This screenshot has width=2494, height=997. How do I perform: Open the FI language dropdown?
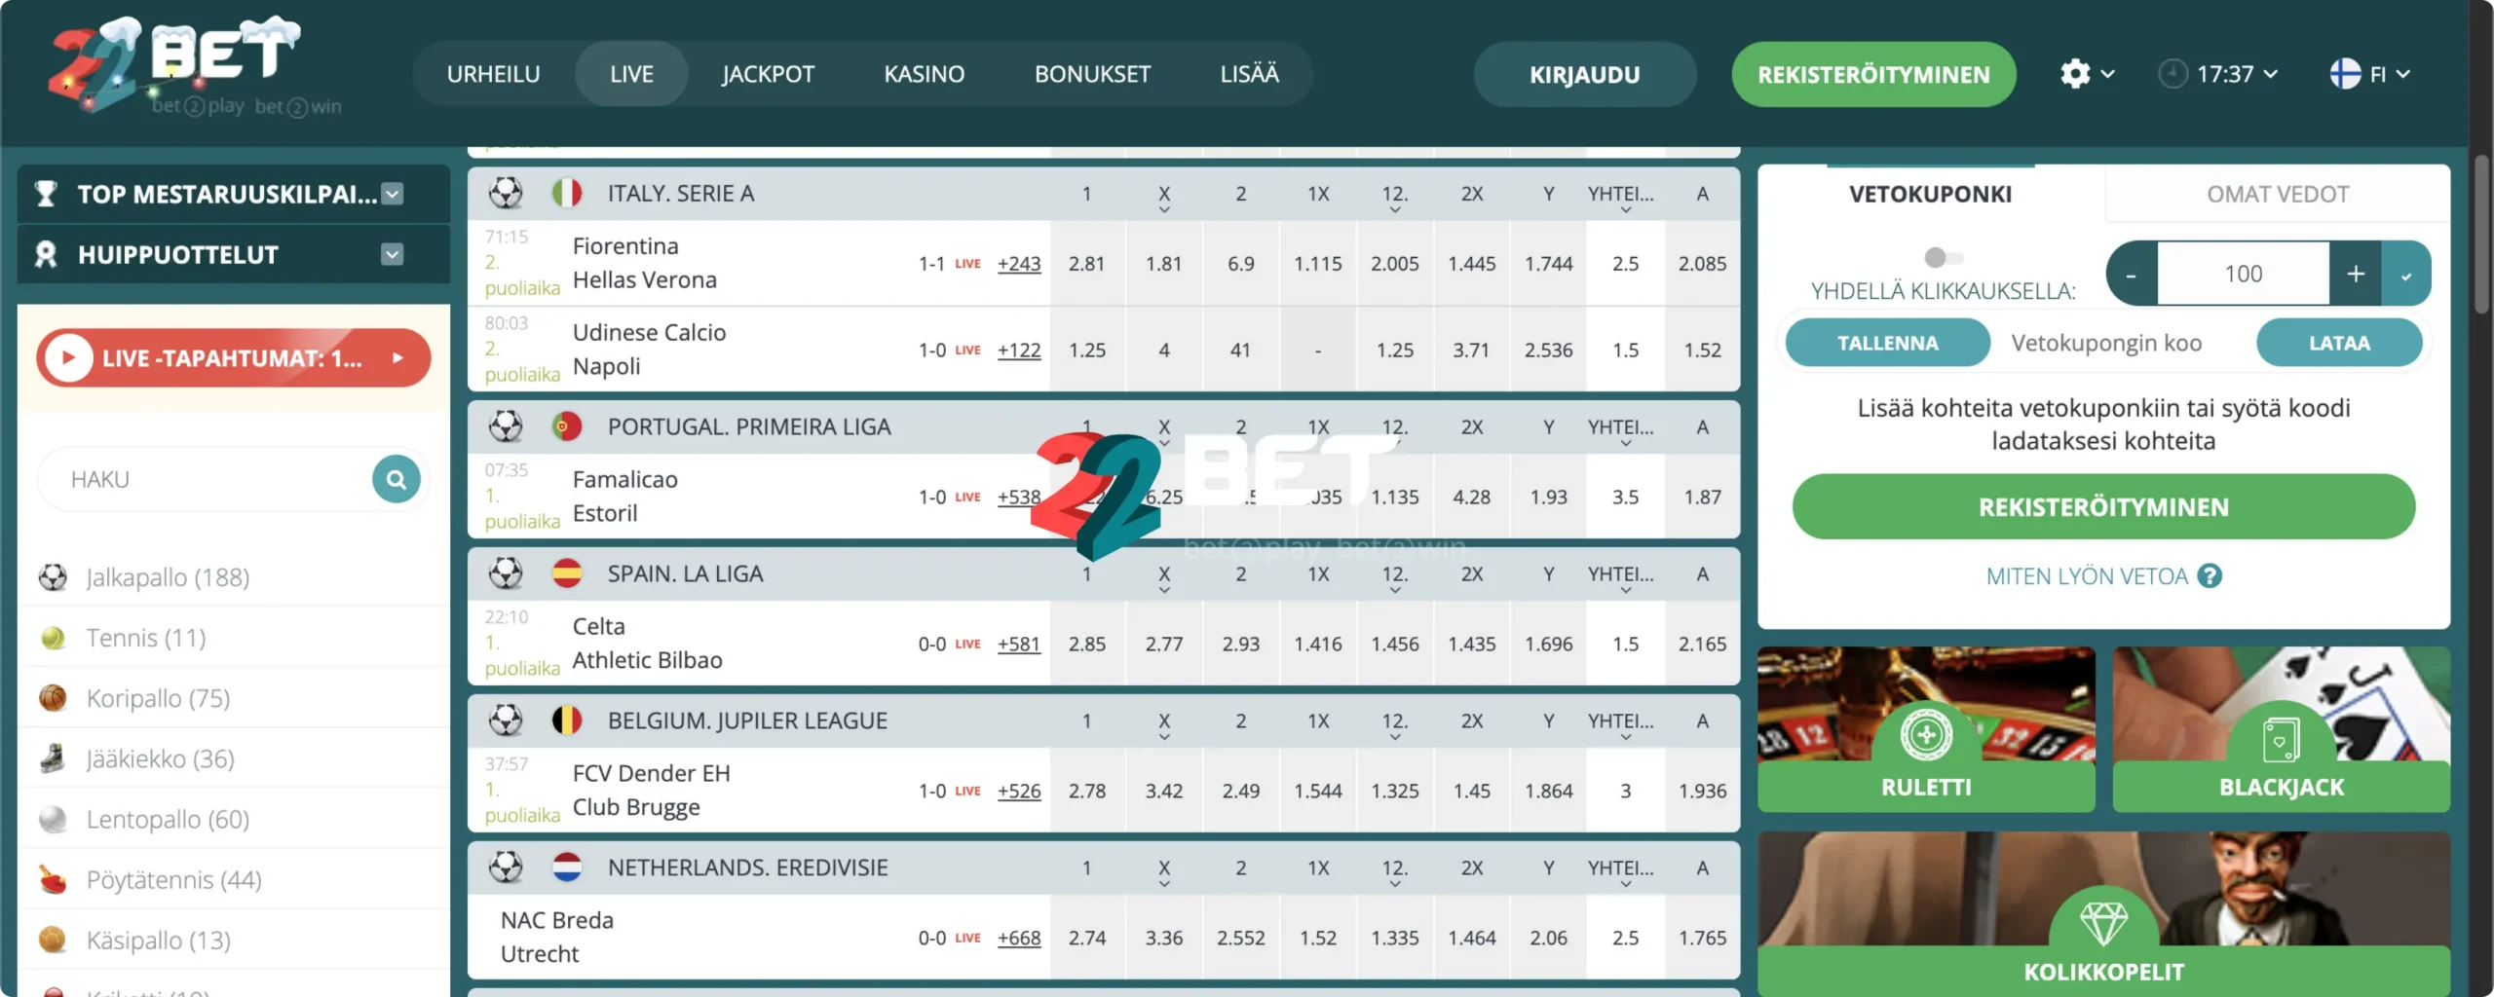(2369, 74)
